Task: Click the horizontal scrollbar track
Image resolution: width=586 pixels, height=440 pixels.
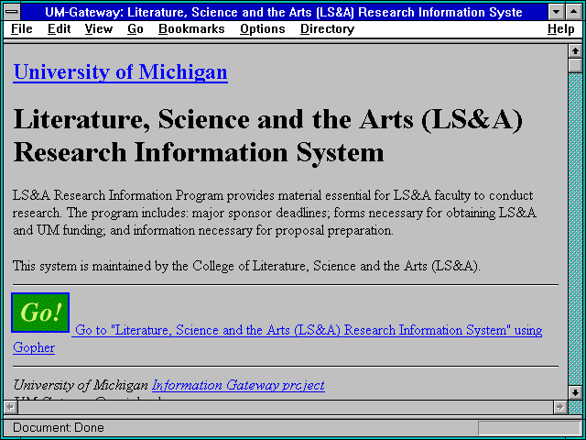Action: [286, 407]
